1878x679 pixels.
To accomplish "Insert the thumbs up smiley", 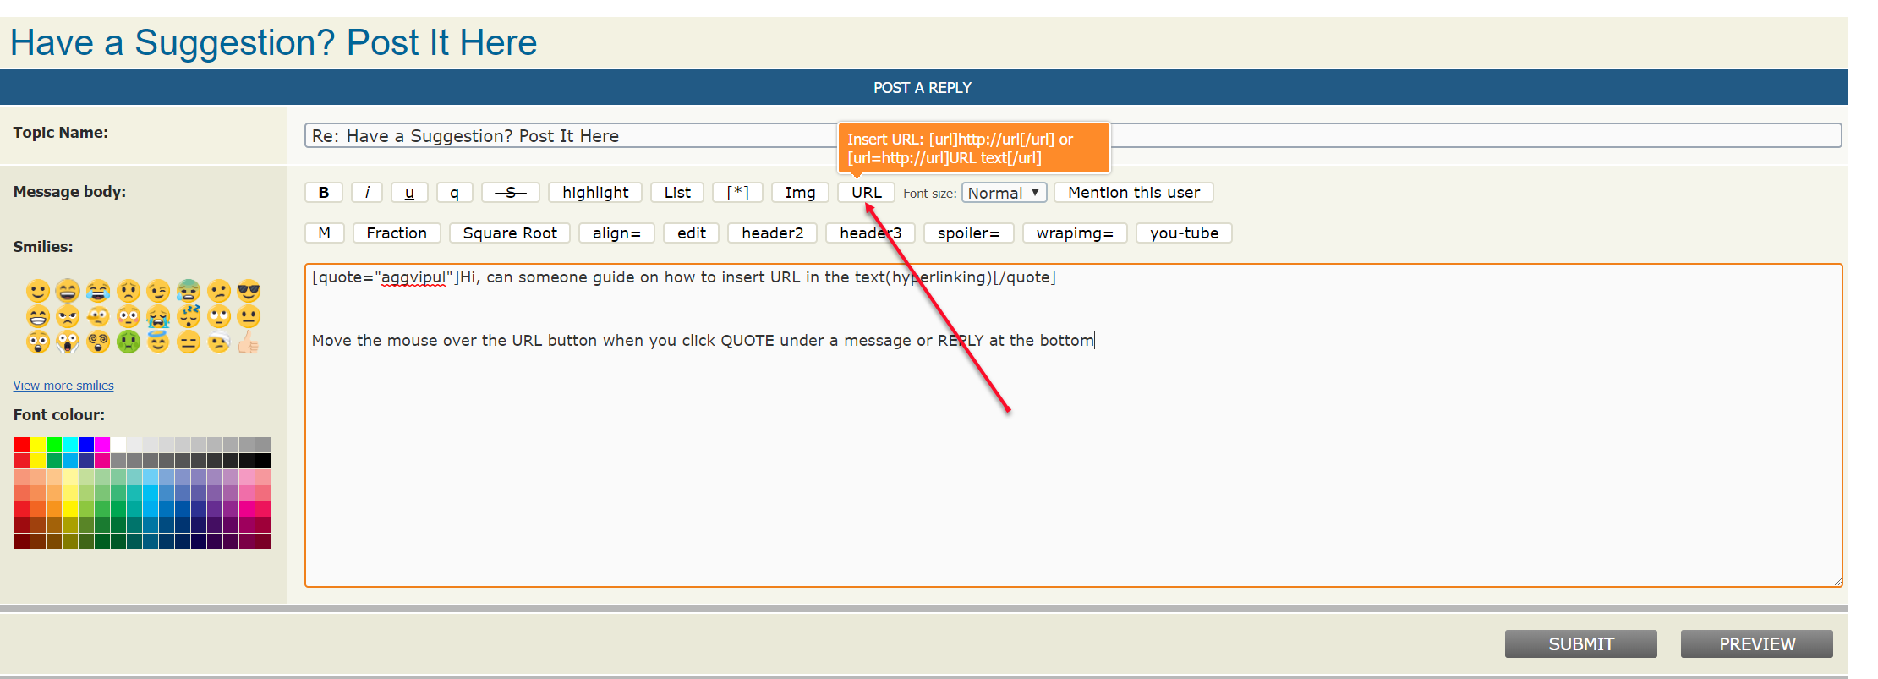I will tap(249, 342).
